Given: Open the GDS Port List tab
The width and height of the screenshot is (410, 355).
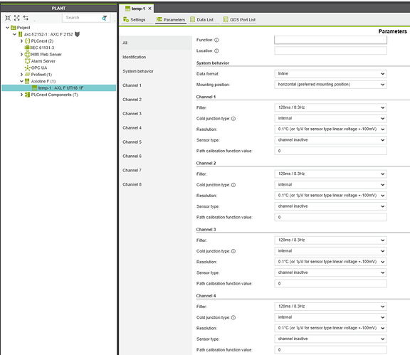Looking at the screenshot, I should 239,20.
